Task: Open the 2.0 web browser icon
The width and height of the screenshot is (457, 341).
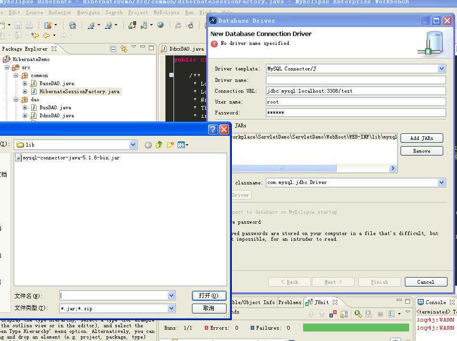Action: [73, 25]
